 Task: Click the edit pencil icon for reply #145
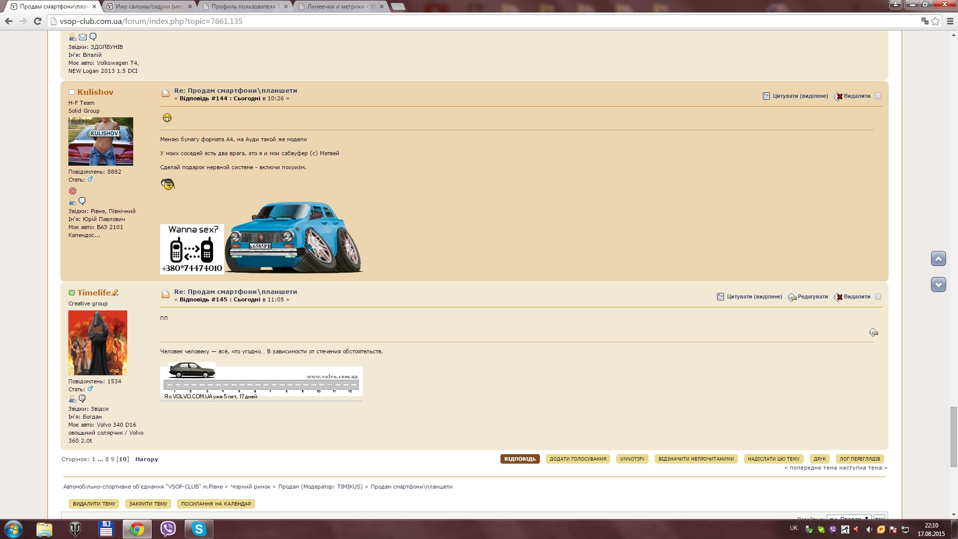coord(792,297)
